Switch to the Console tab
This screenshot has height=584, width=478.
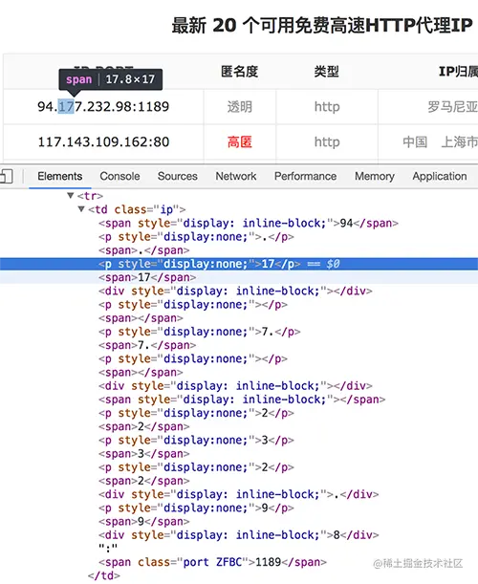pos(119,176)
